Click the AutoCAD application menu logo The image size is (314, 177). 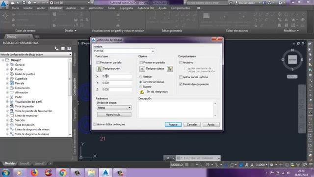pyautogui.click(x=3, y=4)
